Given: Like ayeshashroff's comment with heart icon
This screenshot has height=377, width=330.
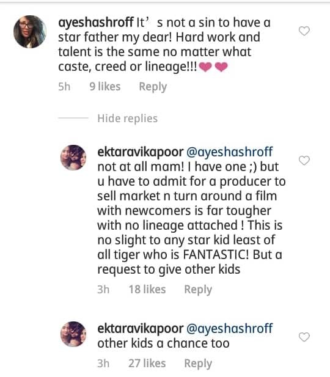Looking at the screenshot, I should tap(304, 31).
